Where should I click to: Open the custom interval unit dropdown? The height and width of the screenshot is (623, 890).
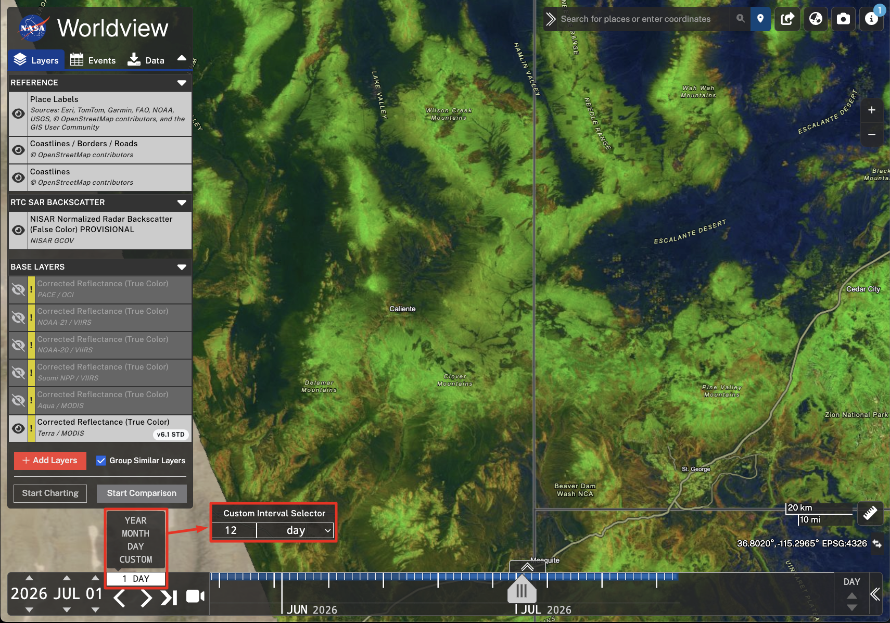click(295, 530)
